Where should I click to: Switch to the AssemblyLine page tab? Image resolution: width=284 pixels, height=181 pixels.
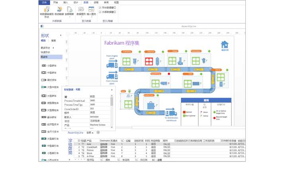click(76, 133)
